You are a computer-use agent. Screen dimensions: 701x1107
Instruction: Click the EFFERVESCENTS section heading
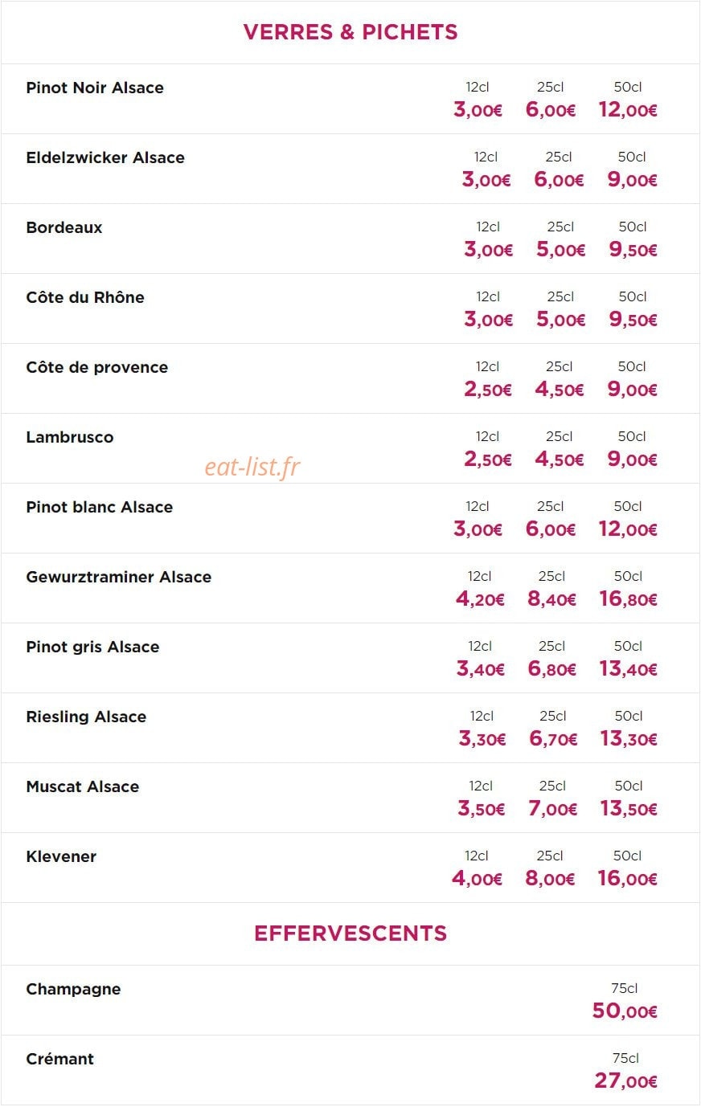point(350,933)
